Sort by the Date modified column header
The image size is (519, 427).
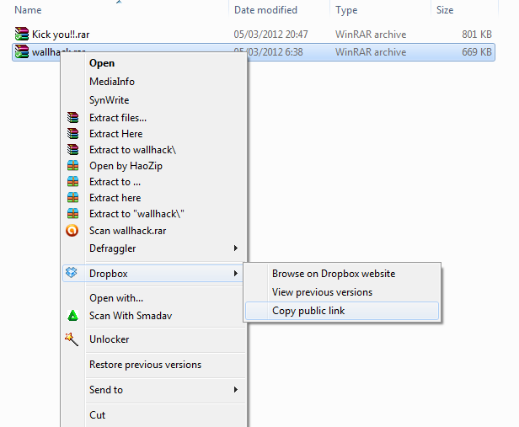click(x=265, y=10)
